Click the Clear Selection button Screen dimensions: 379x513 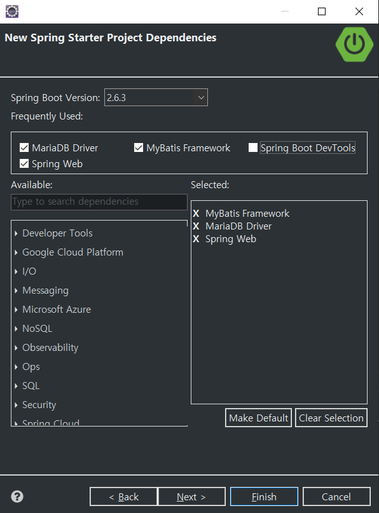tap(331, 418)
